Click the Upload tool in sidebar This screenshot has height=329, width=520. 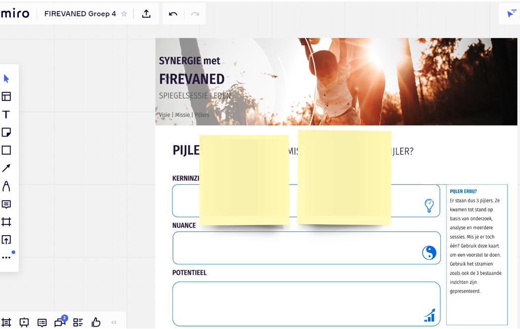coord(6,240)
